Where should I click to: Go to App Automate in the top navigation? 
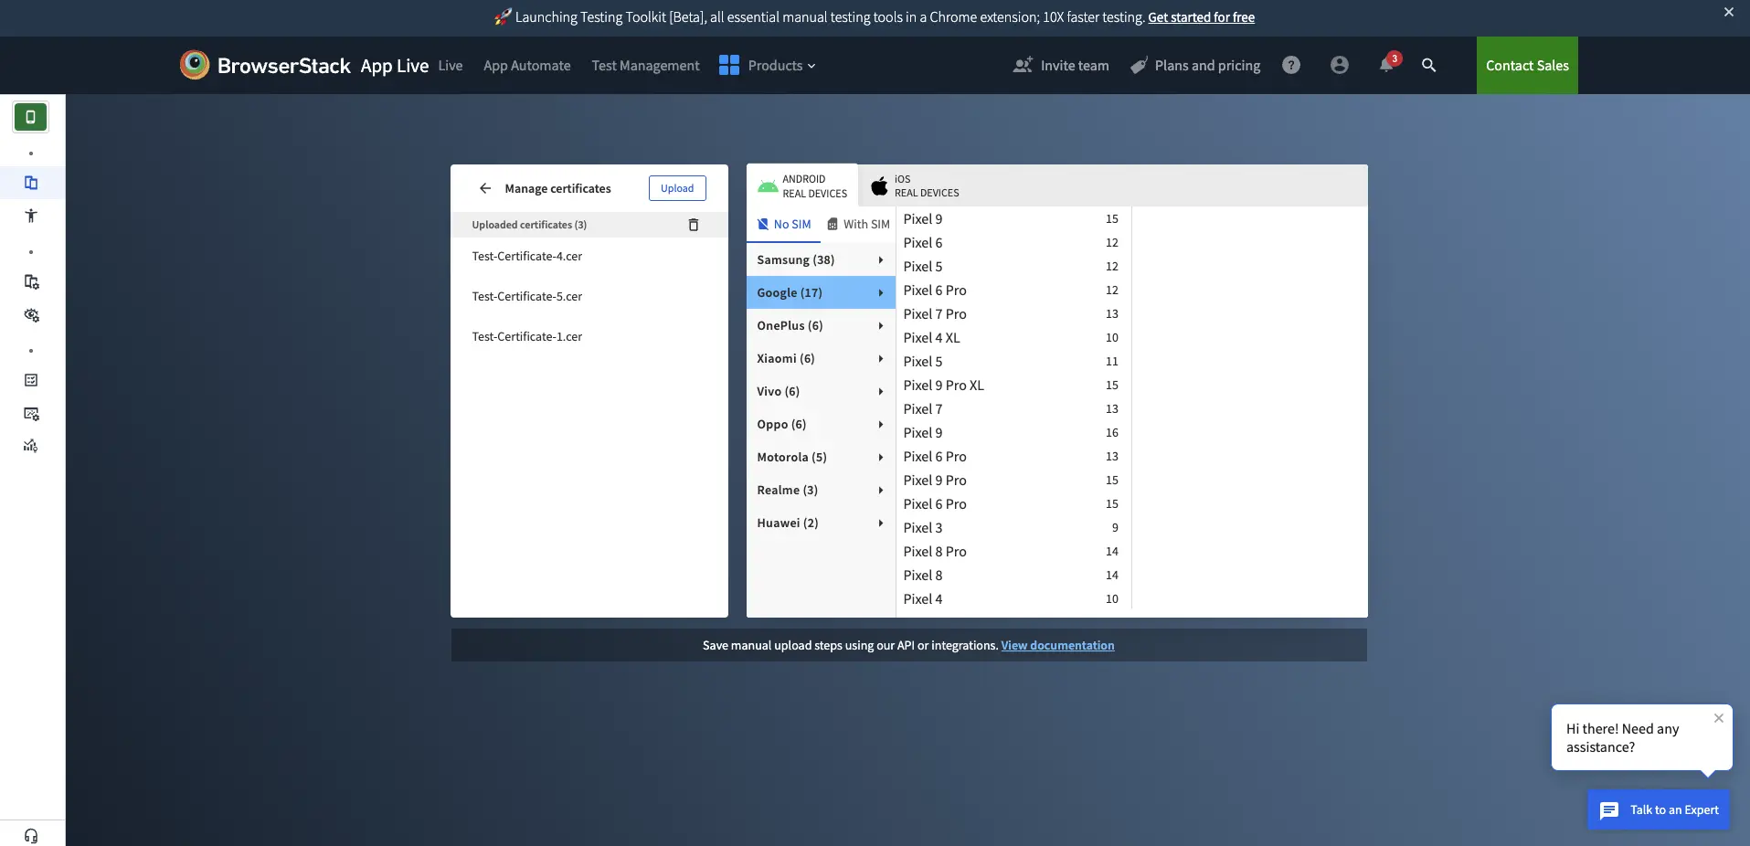point(526,66)
